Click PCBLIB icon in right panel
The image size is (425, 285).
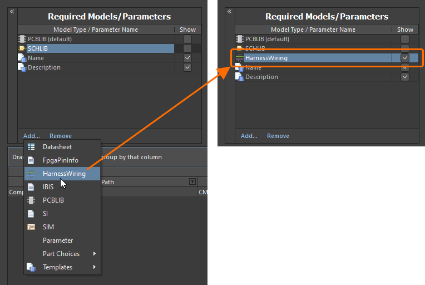tap(240, 39)
